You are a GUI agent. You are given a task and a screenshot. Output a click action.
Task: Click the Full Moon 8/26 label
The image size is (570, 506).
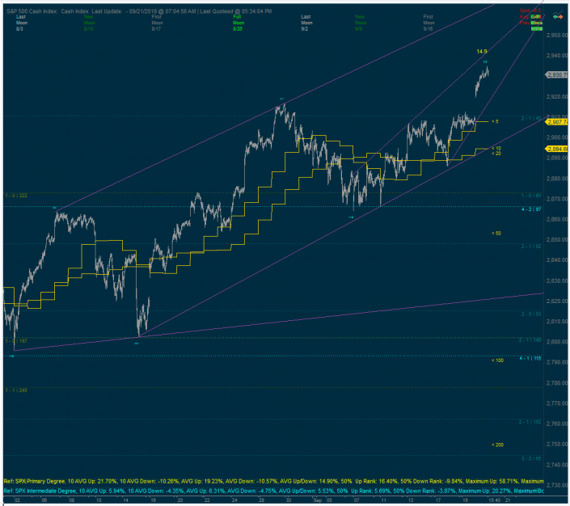click(238, 23)
